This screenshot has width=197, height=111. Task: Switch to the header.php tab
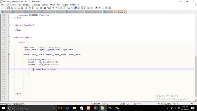[32, 12]
